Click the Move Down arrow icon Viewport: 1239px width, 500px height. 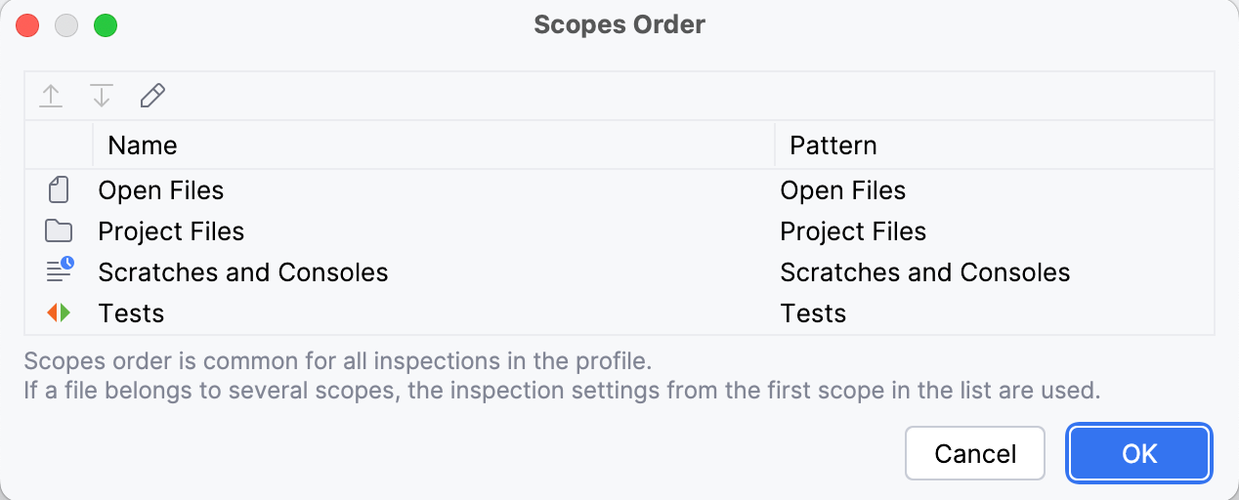coord(102,96)
